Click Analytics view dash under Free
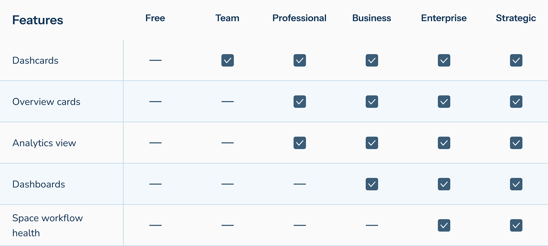The width and height of the screenshot is (548, 246). coord(155,143)
